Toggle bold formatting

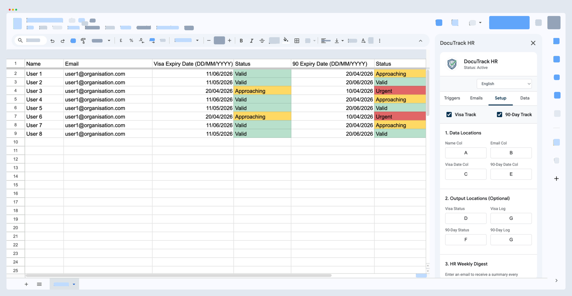tap(241, 41)
